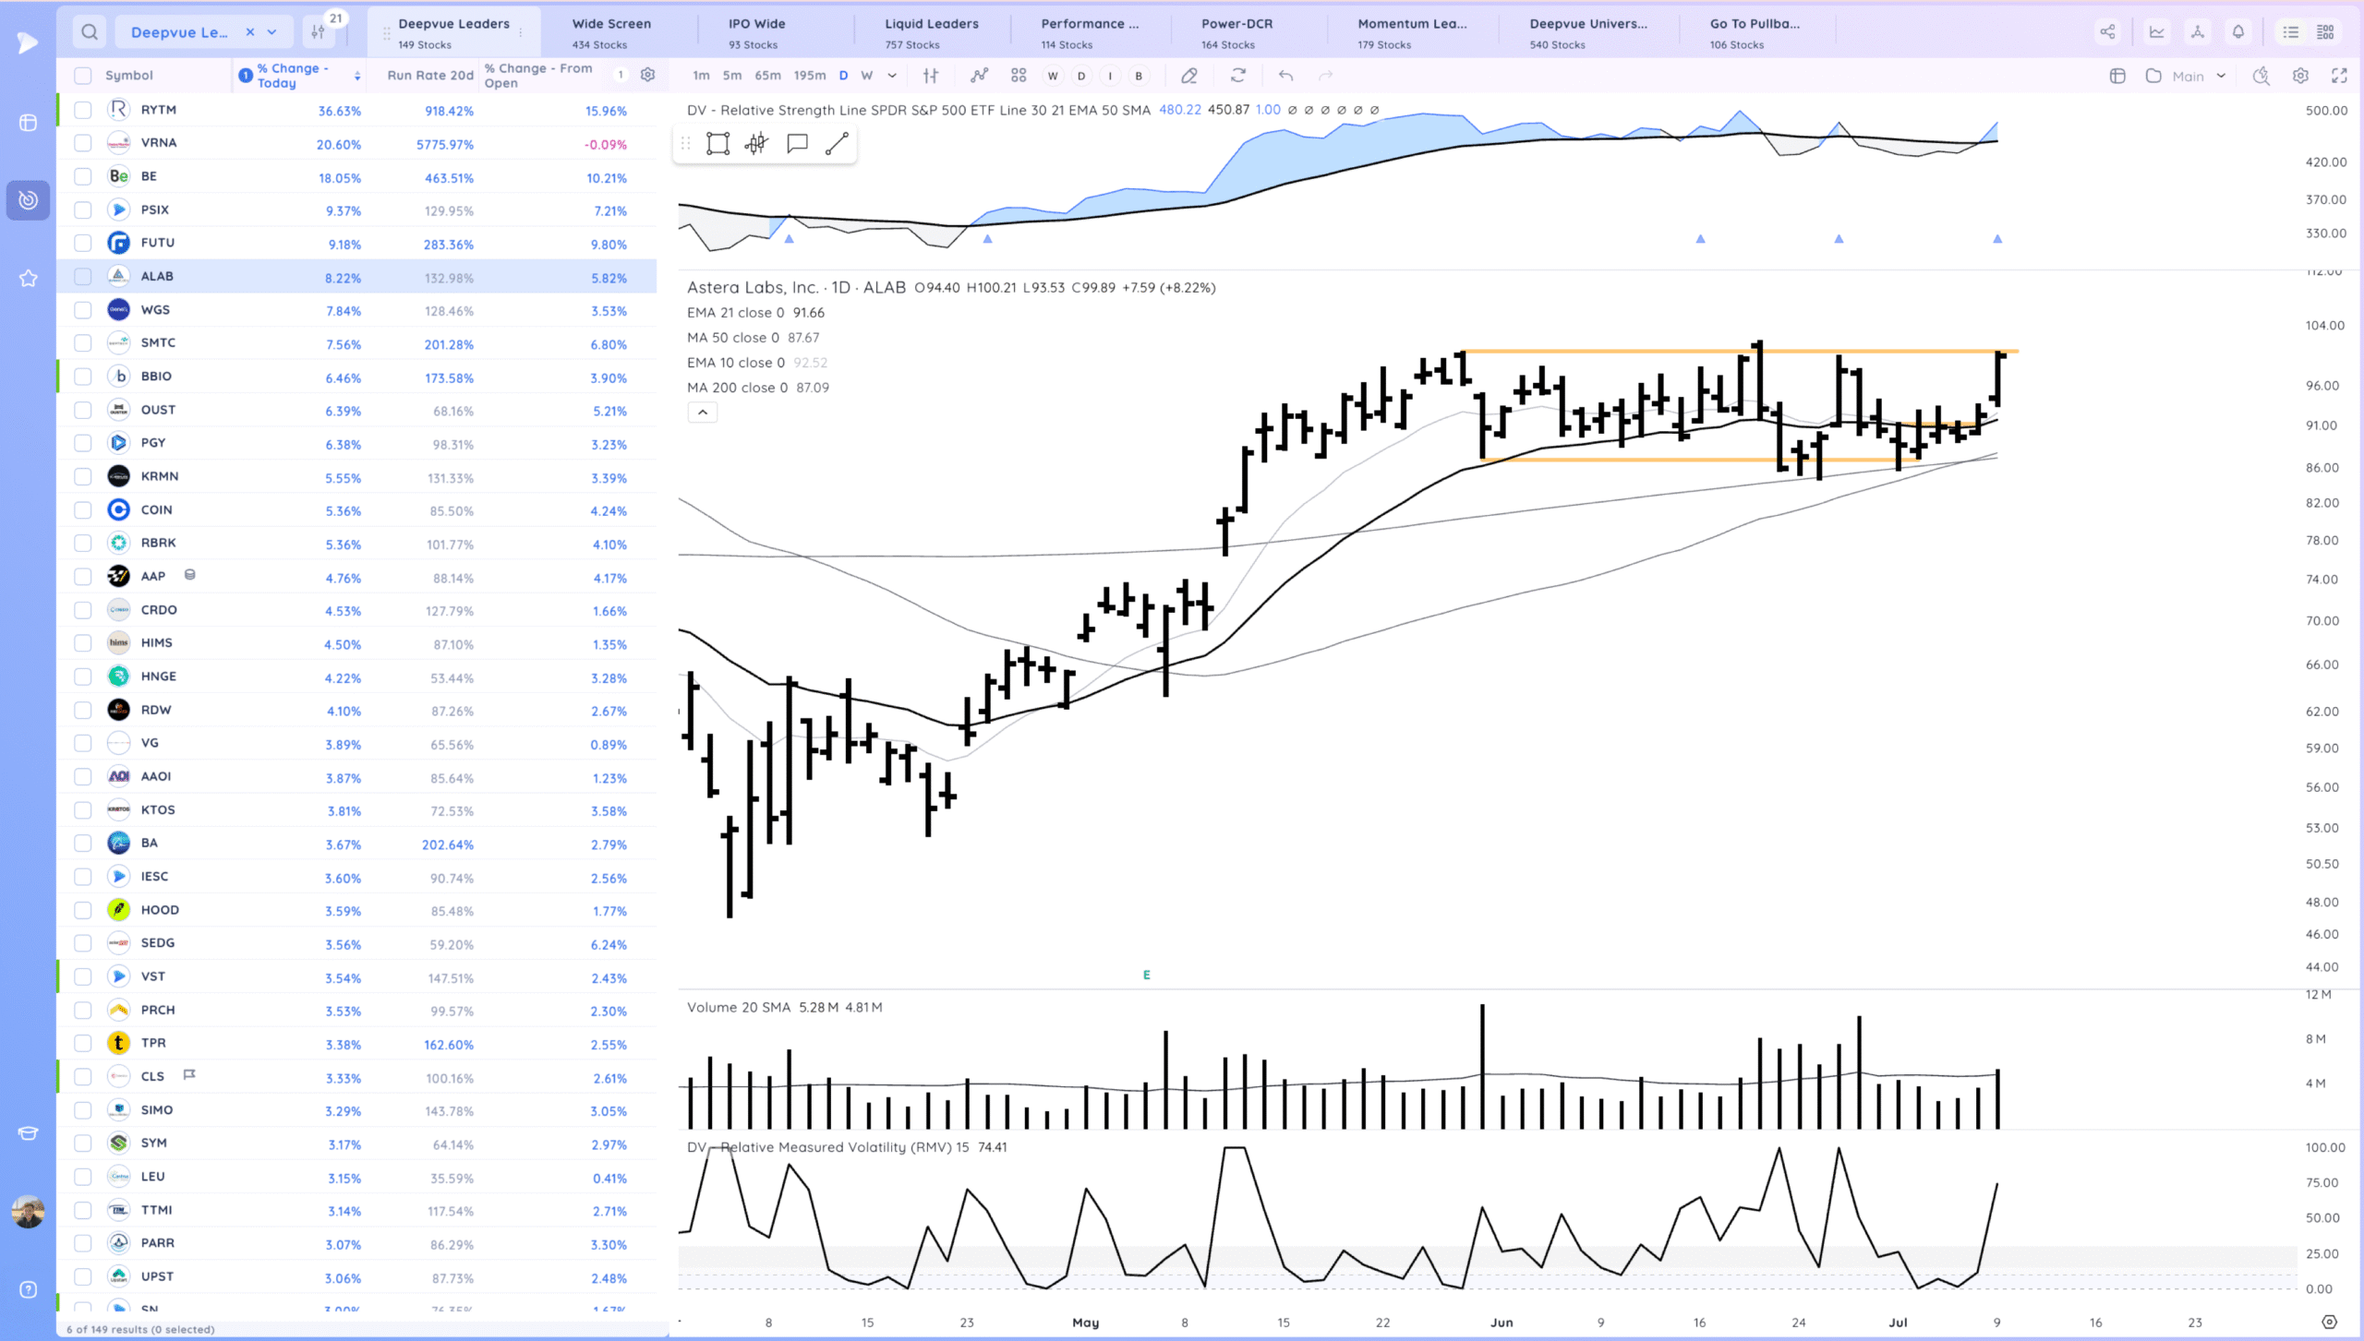Select the HOOD row in watchlist

pos(160,910)
